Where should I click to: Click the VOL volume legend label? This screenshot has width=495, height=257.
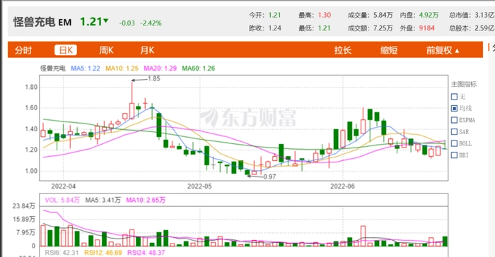coord(62,200)
